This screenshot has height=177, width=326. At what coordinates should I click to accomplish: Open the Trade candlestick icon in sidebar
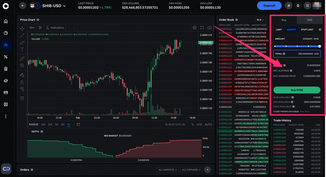[6, 45]
